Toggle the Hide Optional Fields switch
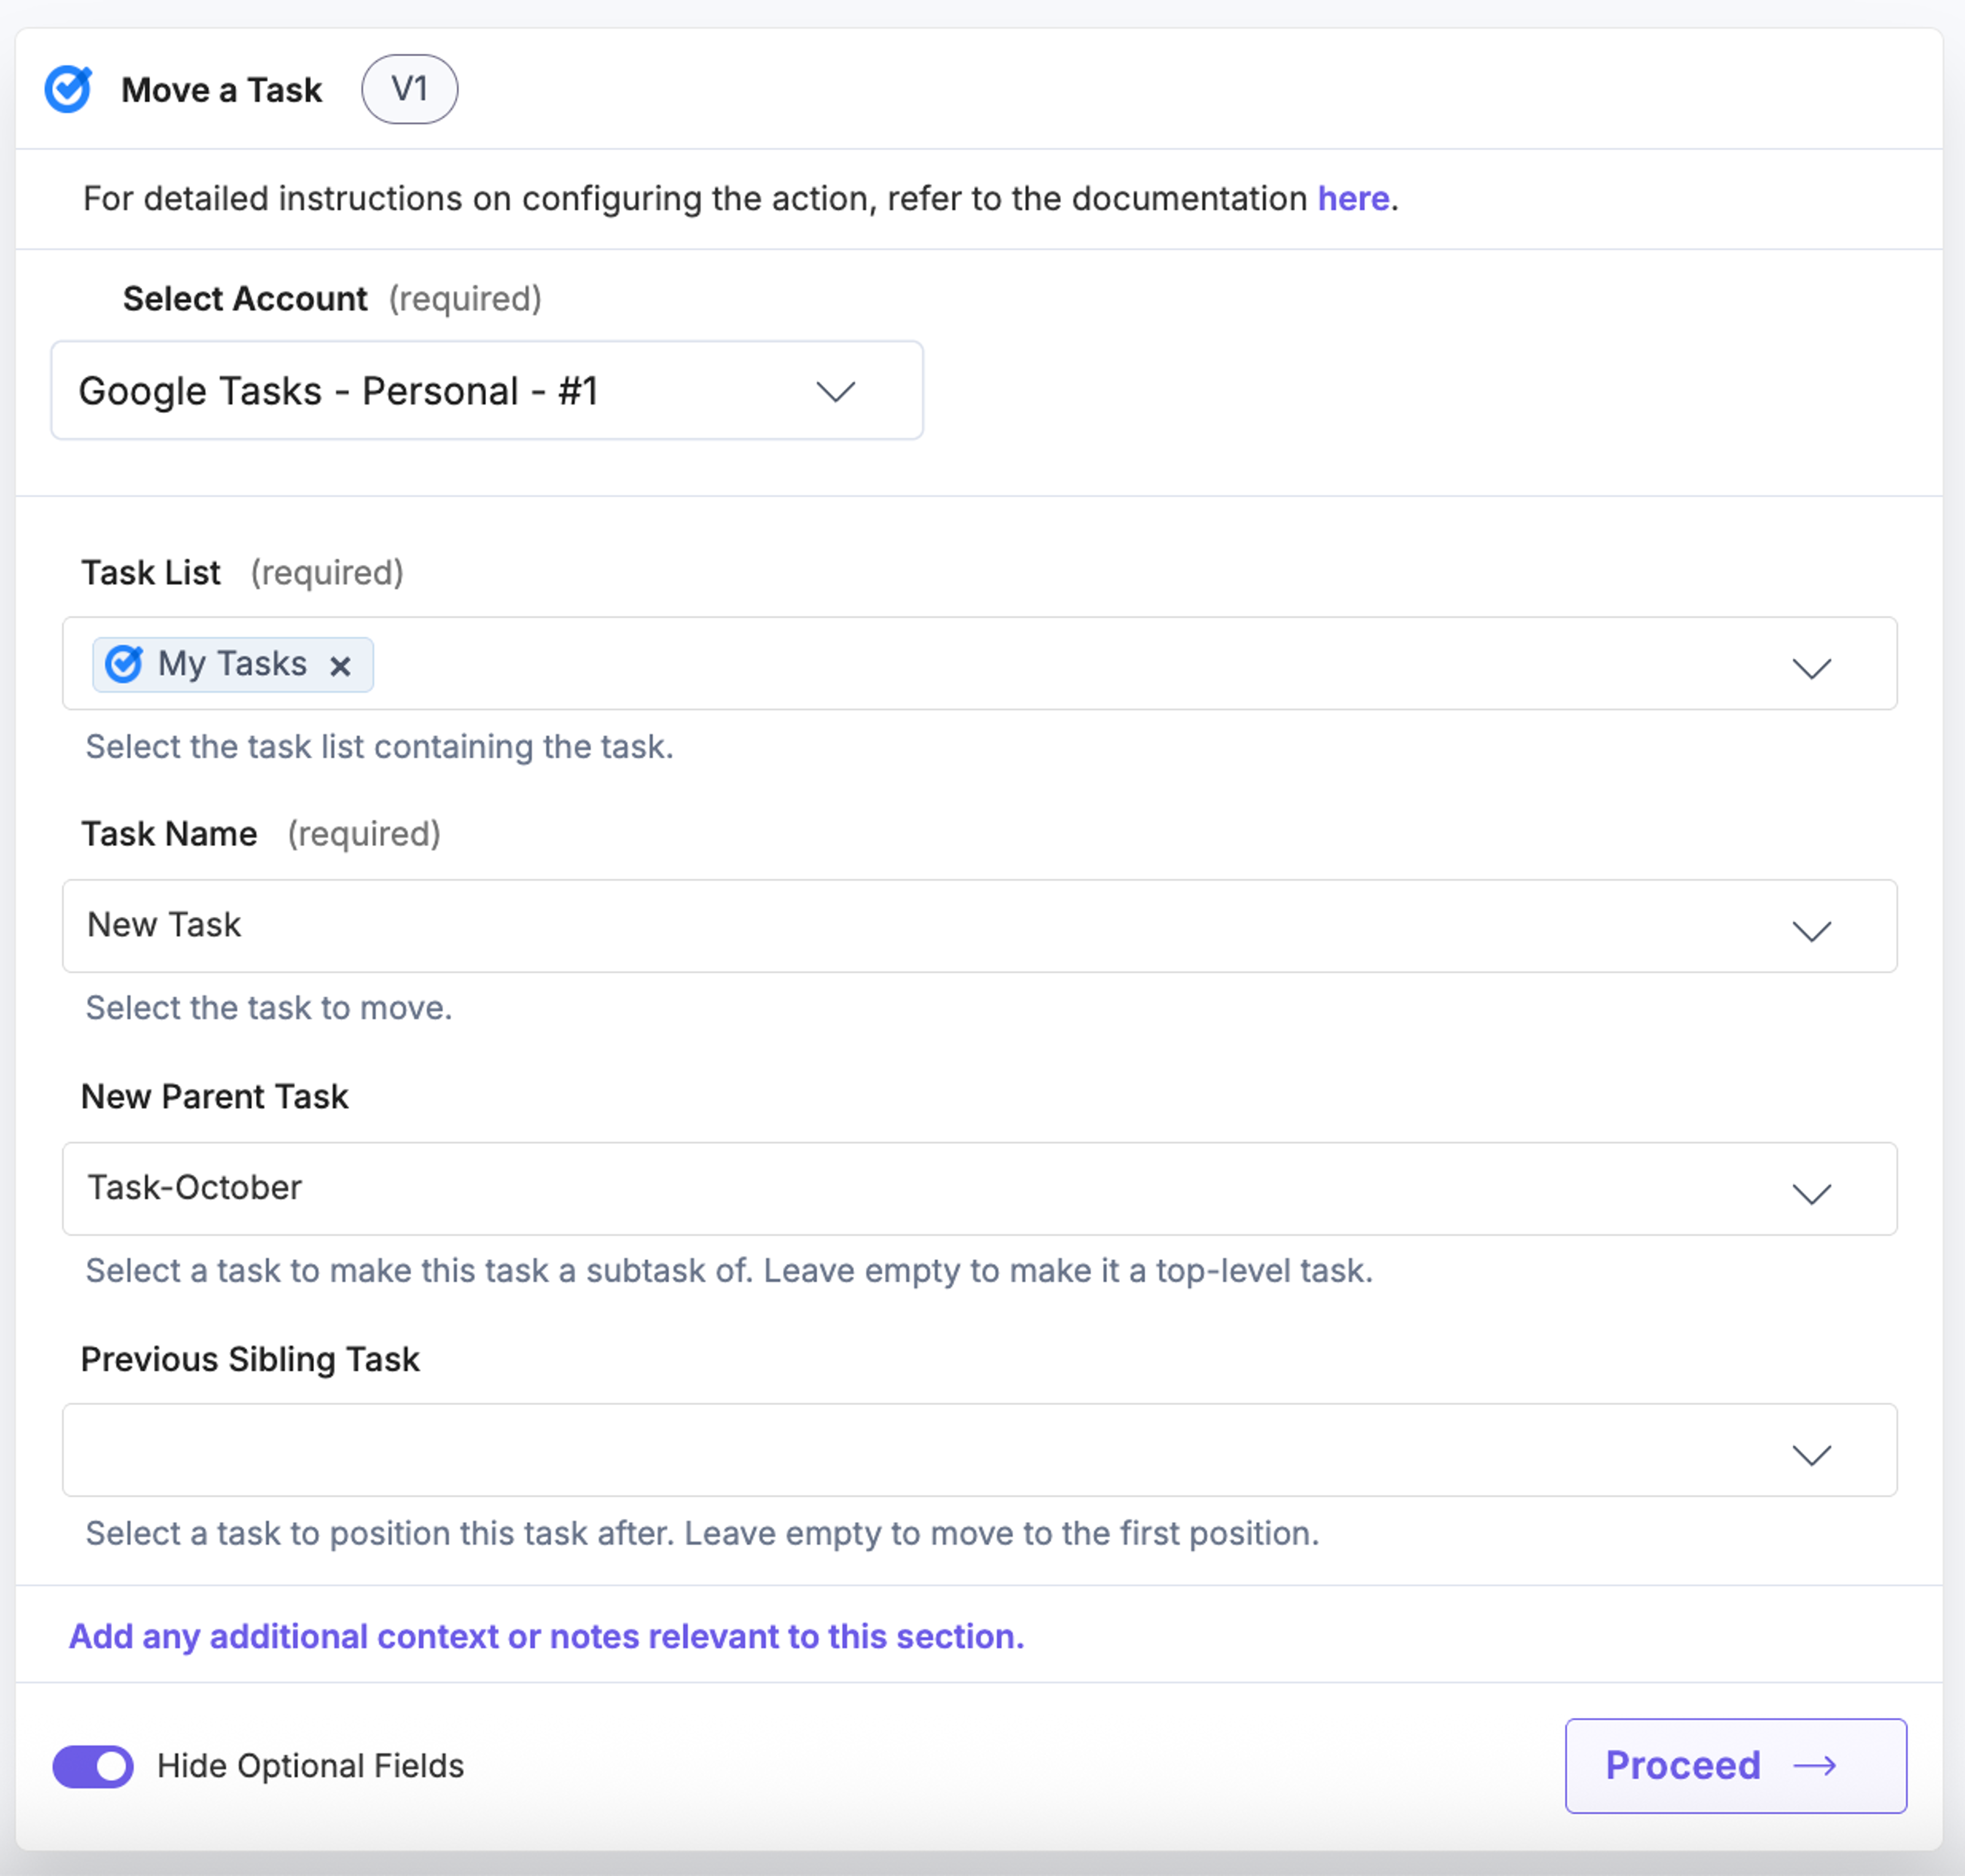 pyautogui.click(x=93, y=1766)
